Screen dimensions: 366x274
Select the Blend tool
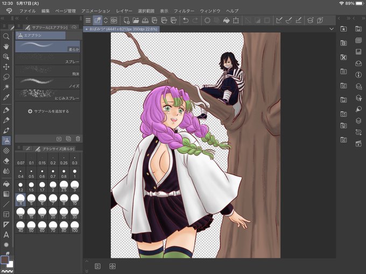(x=6, y=171)
